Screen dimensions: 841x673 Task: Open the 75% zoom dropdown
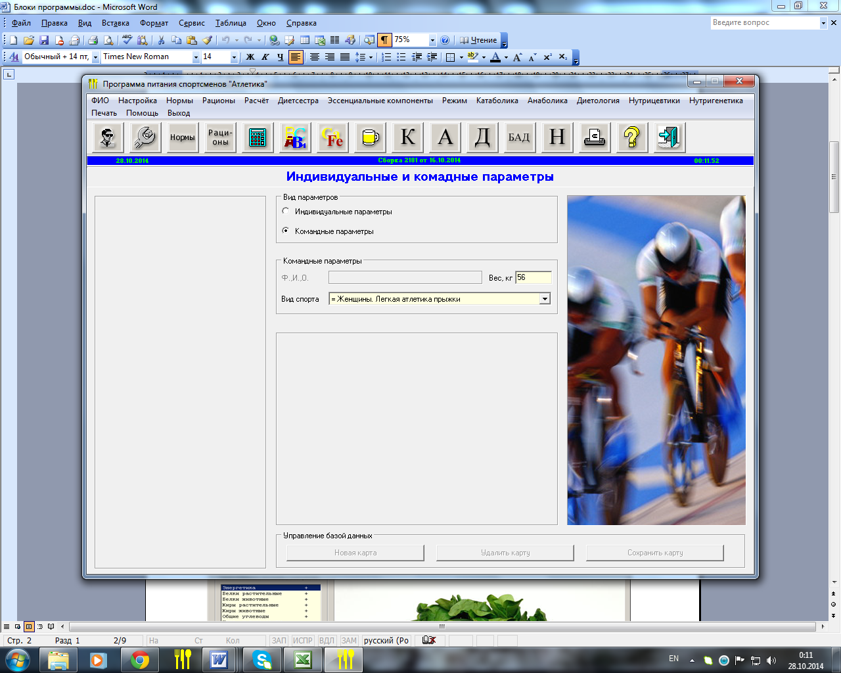(432, 40)
